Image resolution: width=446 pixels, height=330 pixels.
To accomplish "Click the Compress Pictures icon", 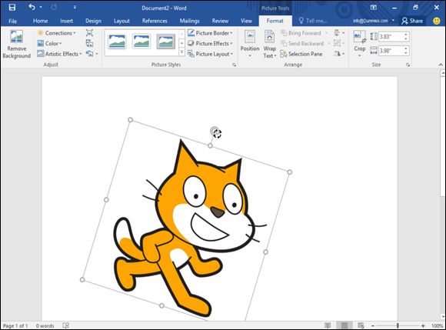I will 90,33.
